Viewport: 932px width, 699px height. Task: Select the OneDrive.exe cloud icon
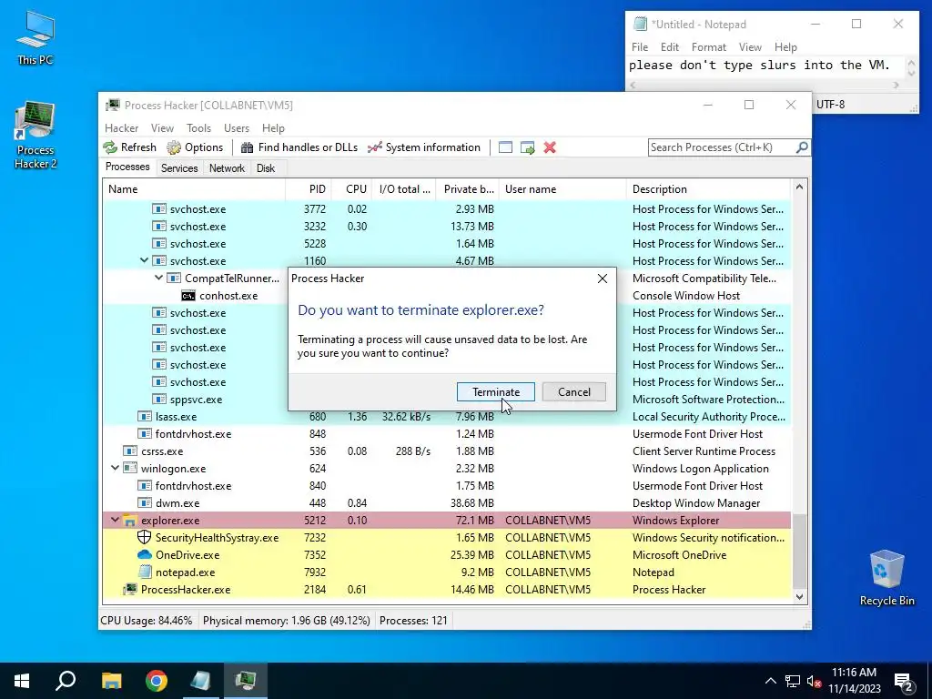145,554
